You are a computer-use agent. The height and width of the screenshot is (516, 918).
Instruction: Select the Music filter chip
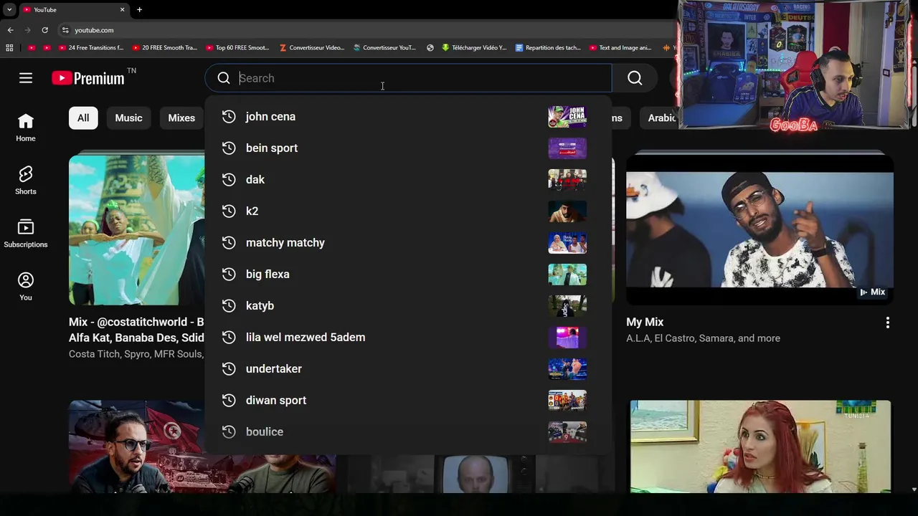pos(129,118)
